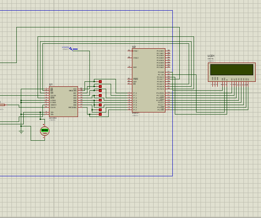This screenshot has width=261, height=218.
Task: Click the XTAL2 pin label on U2
Action: coord(136,58)
